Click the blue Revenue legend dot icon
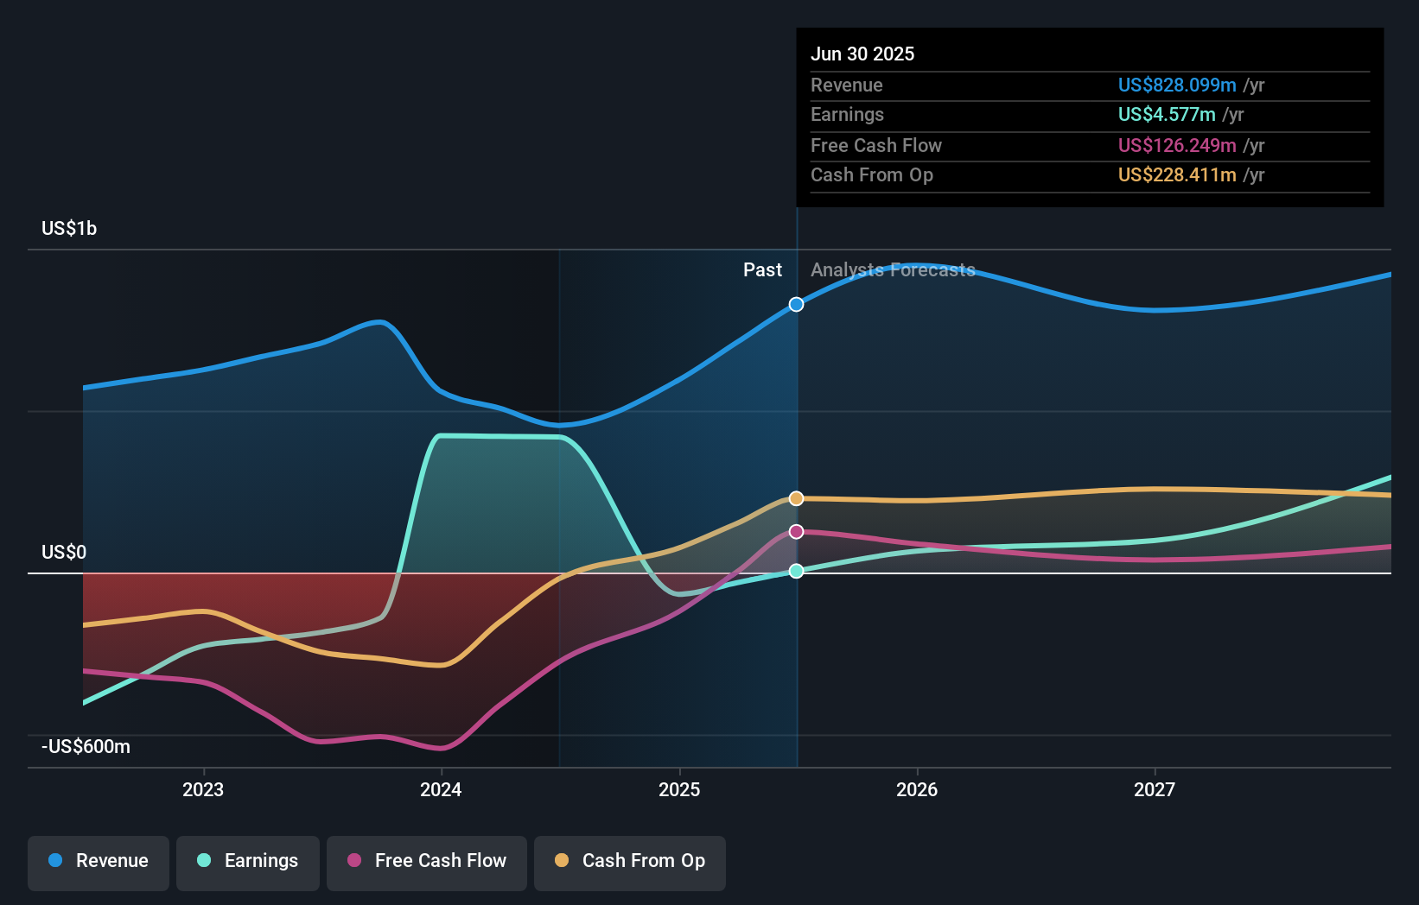This screenshot has width=1419, height=905. coord(54,860)
